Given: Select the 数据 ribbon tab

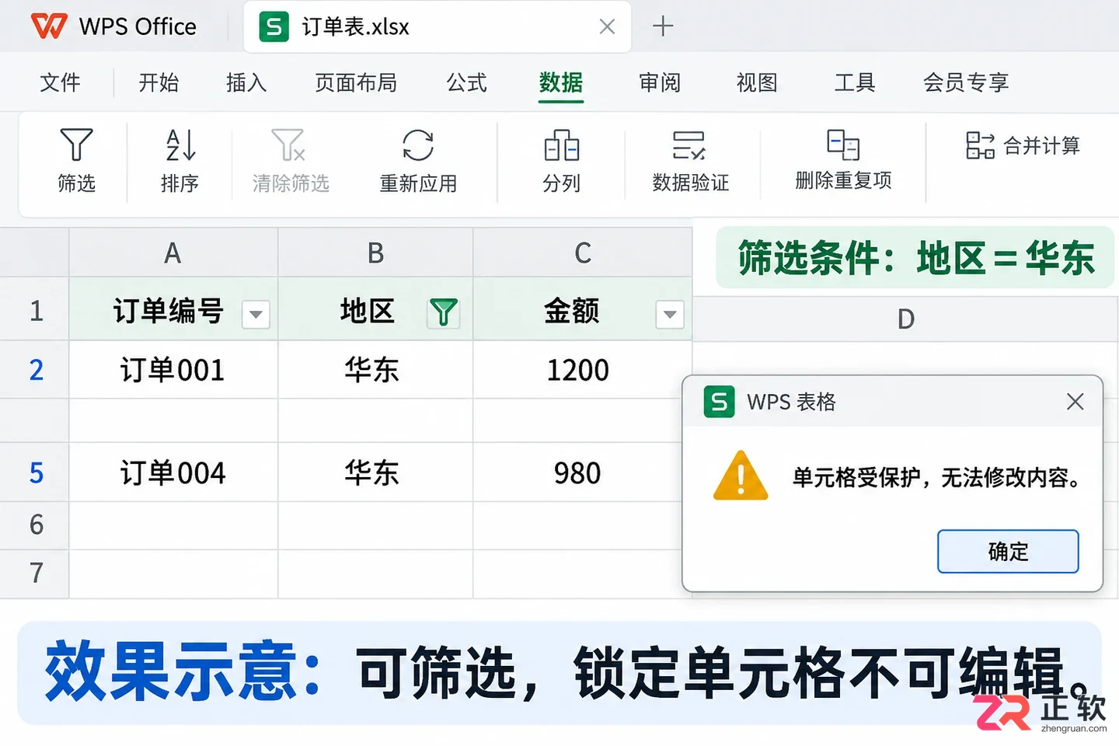Looking at the screenshot, I should point(561,82).
